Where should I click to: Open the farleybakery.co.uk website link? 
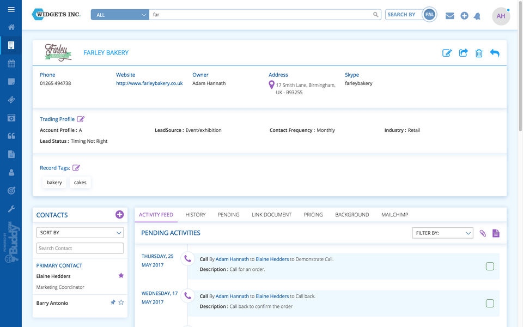click(149, 83)
